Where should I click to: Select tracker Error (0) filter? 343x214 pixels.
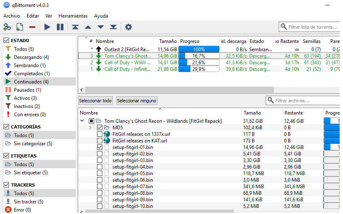pos(23,210)
